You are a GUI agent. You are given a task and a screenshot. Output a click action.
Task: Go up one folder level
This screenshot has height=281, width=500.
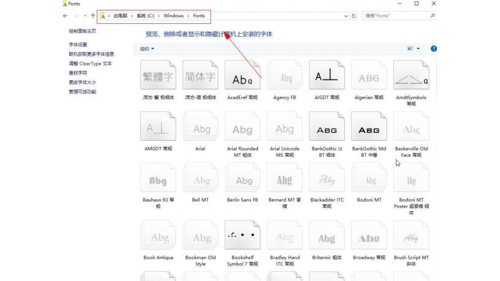93,16
